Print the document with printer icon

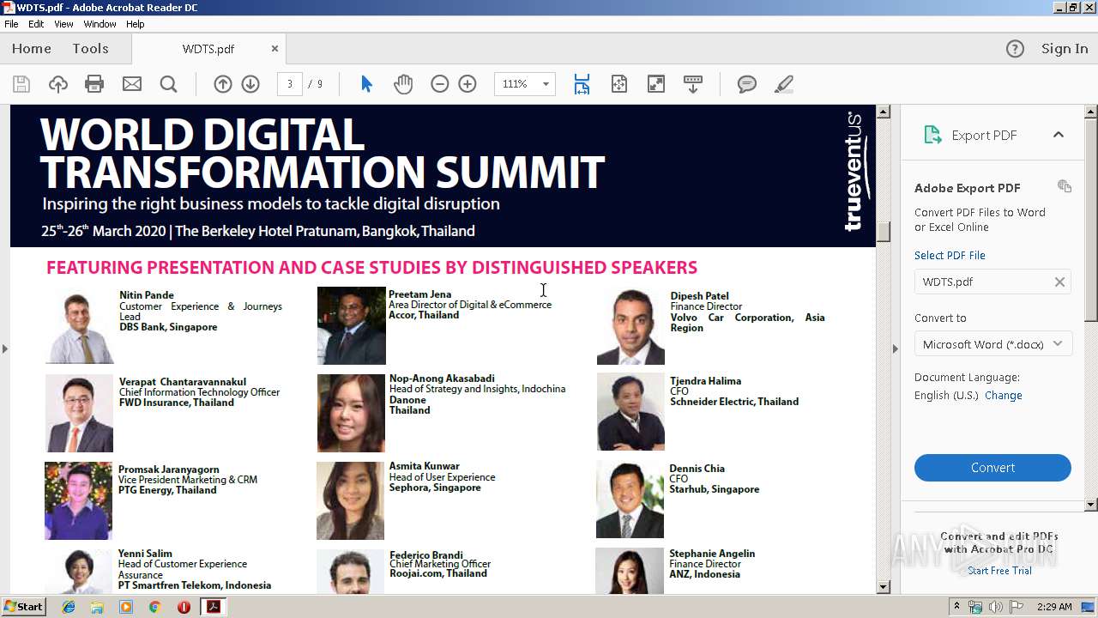coord(94,84)
